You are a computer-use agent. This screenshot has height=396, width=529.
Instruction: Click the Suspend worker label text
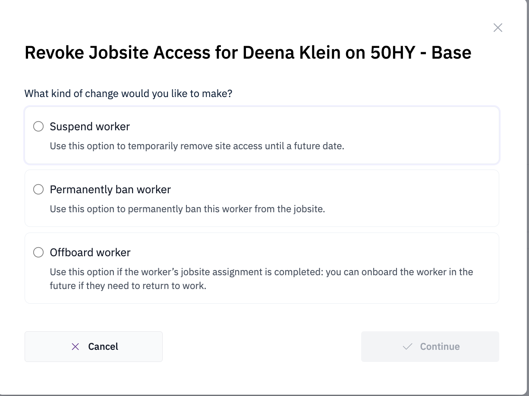(89, 126)
